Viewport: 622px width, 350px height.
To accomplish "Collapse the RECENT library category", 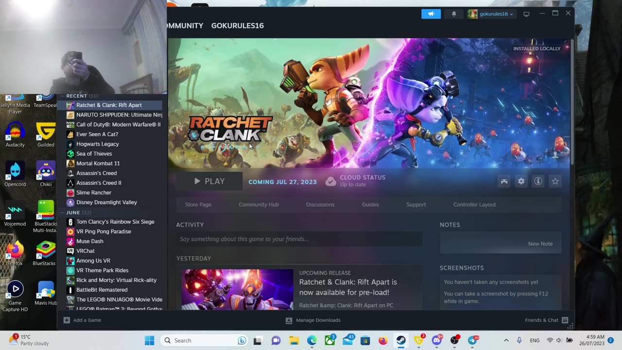I will pos(62,96).
